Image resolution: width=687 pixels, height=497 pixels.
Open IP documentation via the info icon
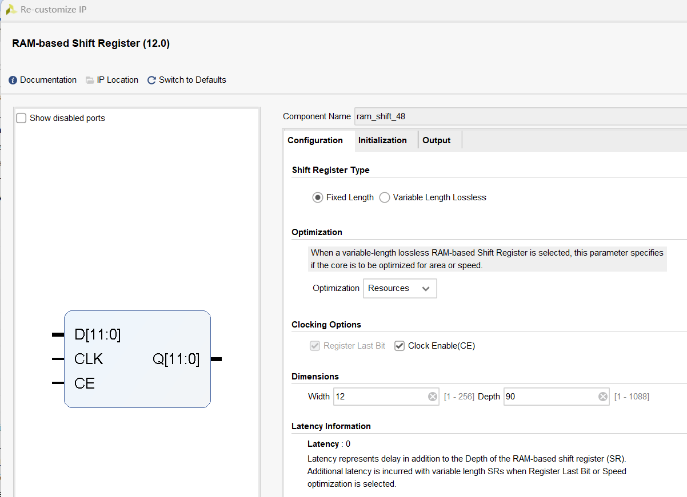[13, 80]
